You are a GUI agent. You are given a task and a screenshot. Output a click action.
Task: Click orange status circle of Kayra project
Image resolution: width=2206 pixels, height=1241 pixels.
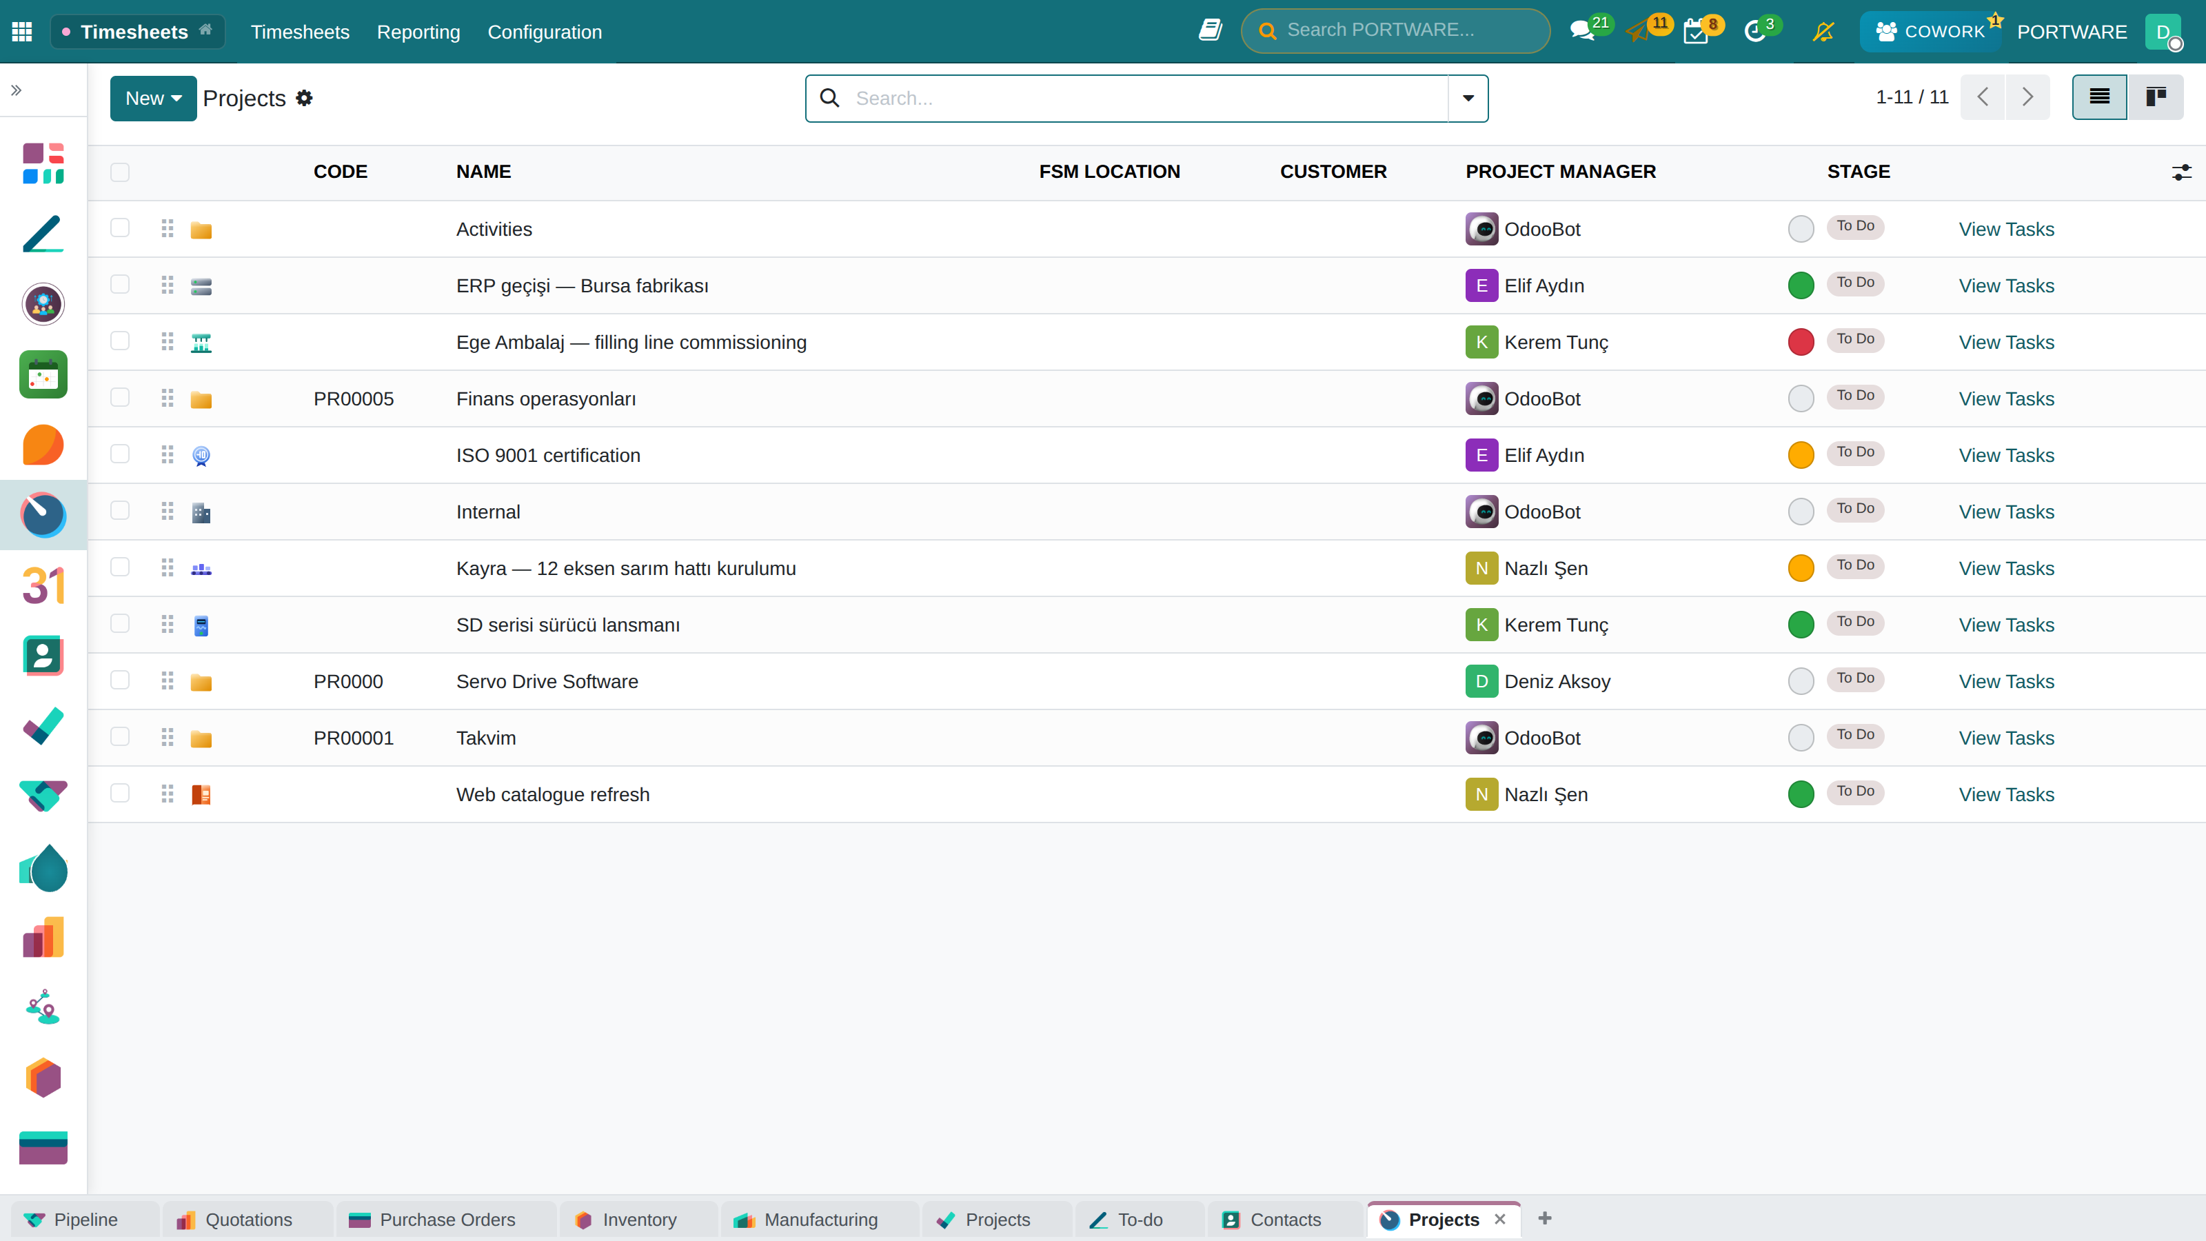(1801, 568)
